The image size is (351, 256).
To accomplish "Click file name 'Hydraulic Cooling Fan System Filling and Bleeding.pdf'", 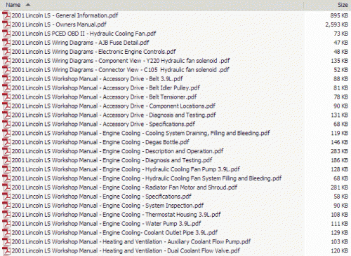I will coord(147,178).
